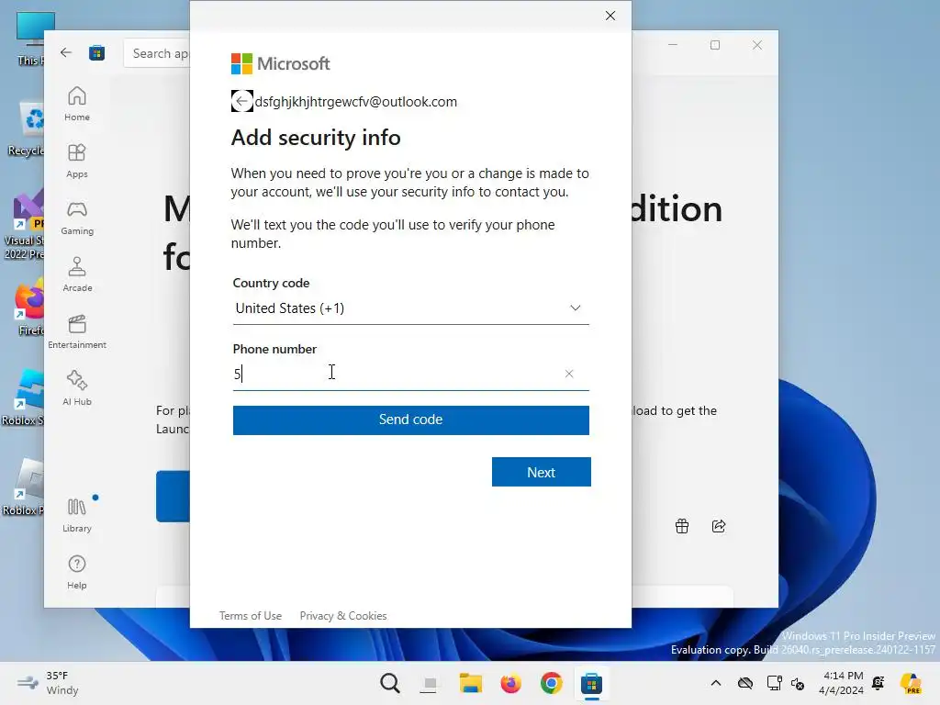Open Task View on the taskbar
This screenshot has width=940, height=705.
[430, 683]
